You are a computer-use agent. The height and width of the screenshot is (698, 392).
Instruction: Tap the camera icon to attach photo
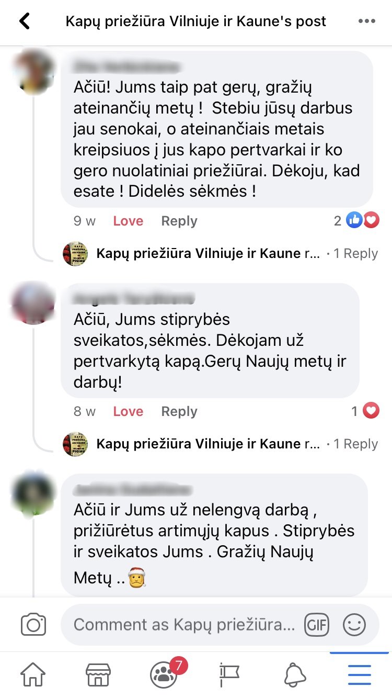click(x=33, y=625)
